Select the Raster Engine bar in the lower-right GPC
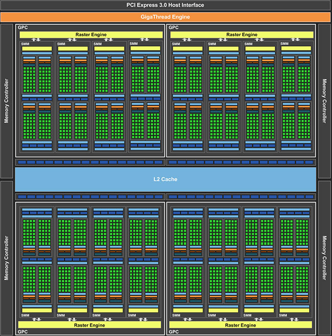The image size is (332, 336). [241, 325]
